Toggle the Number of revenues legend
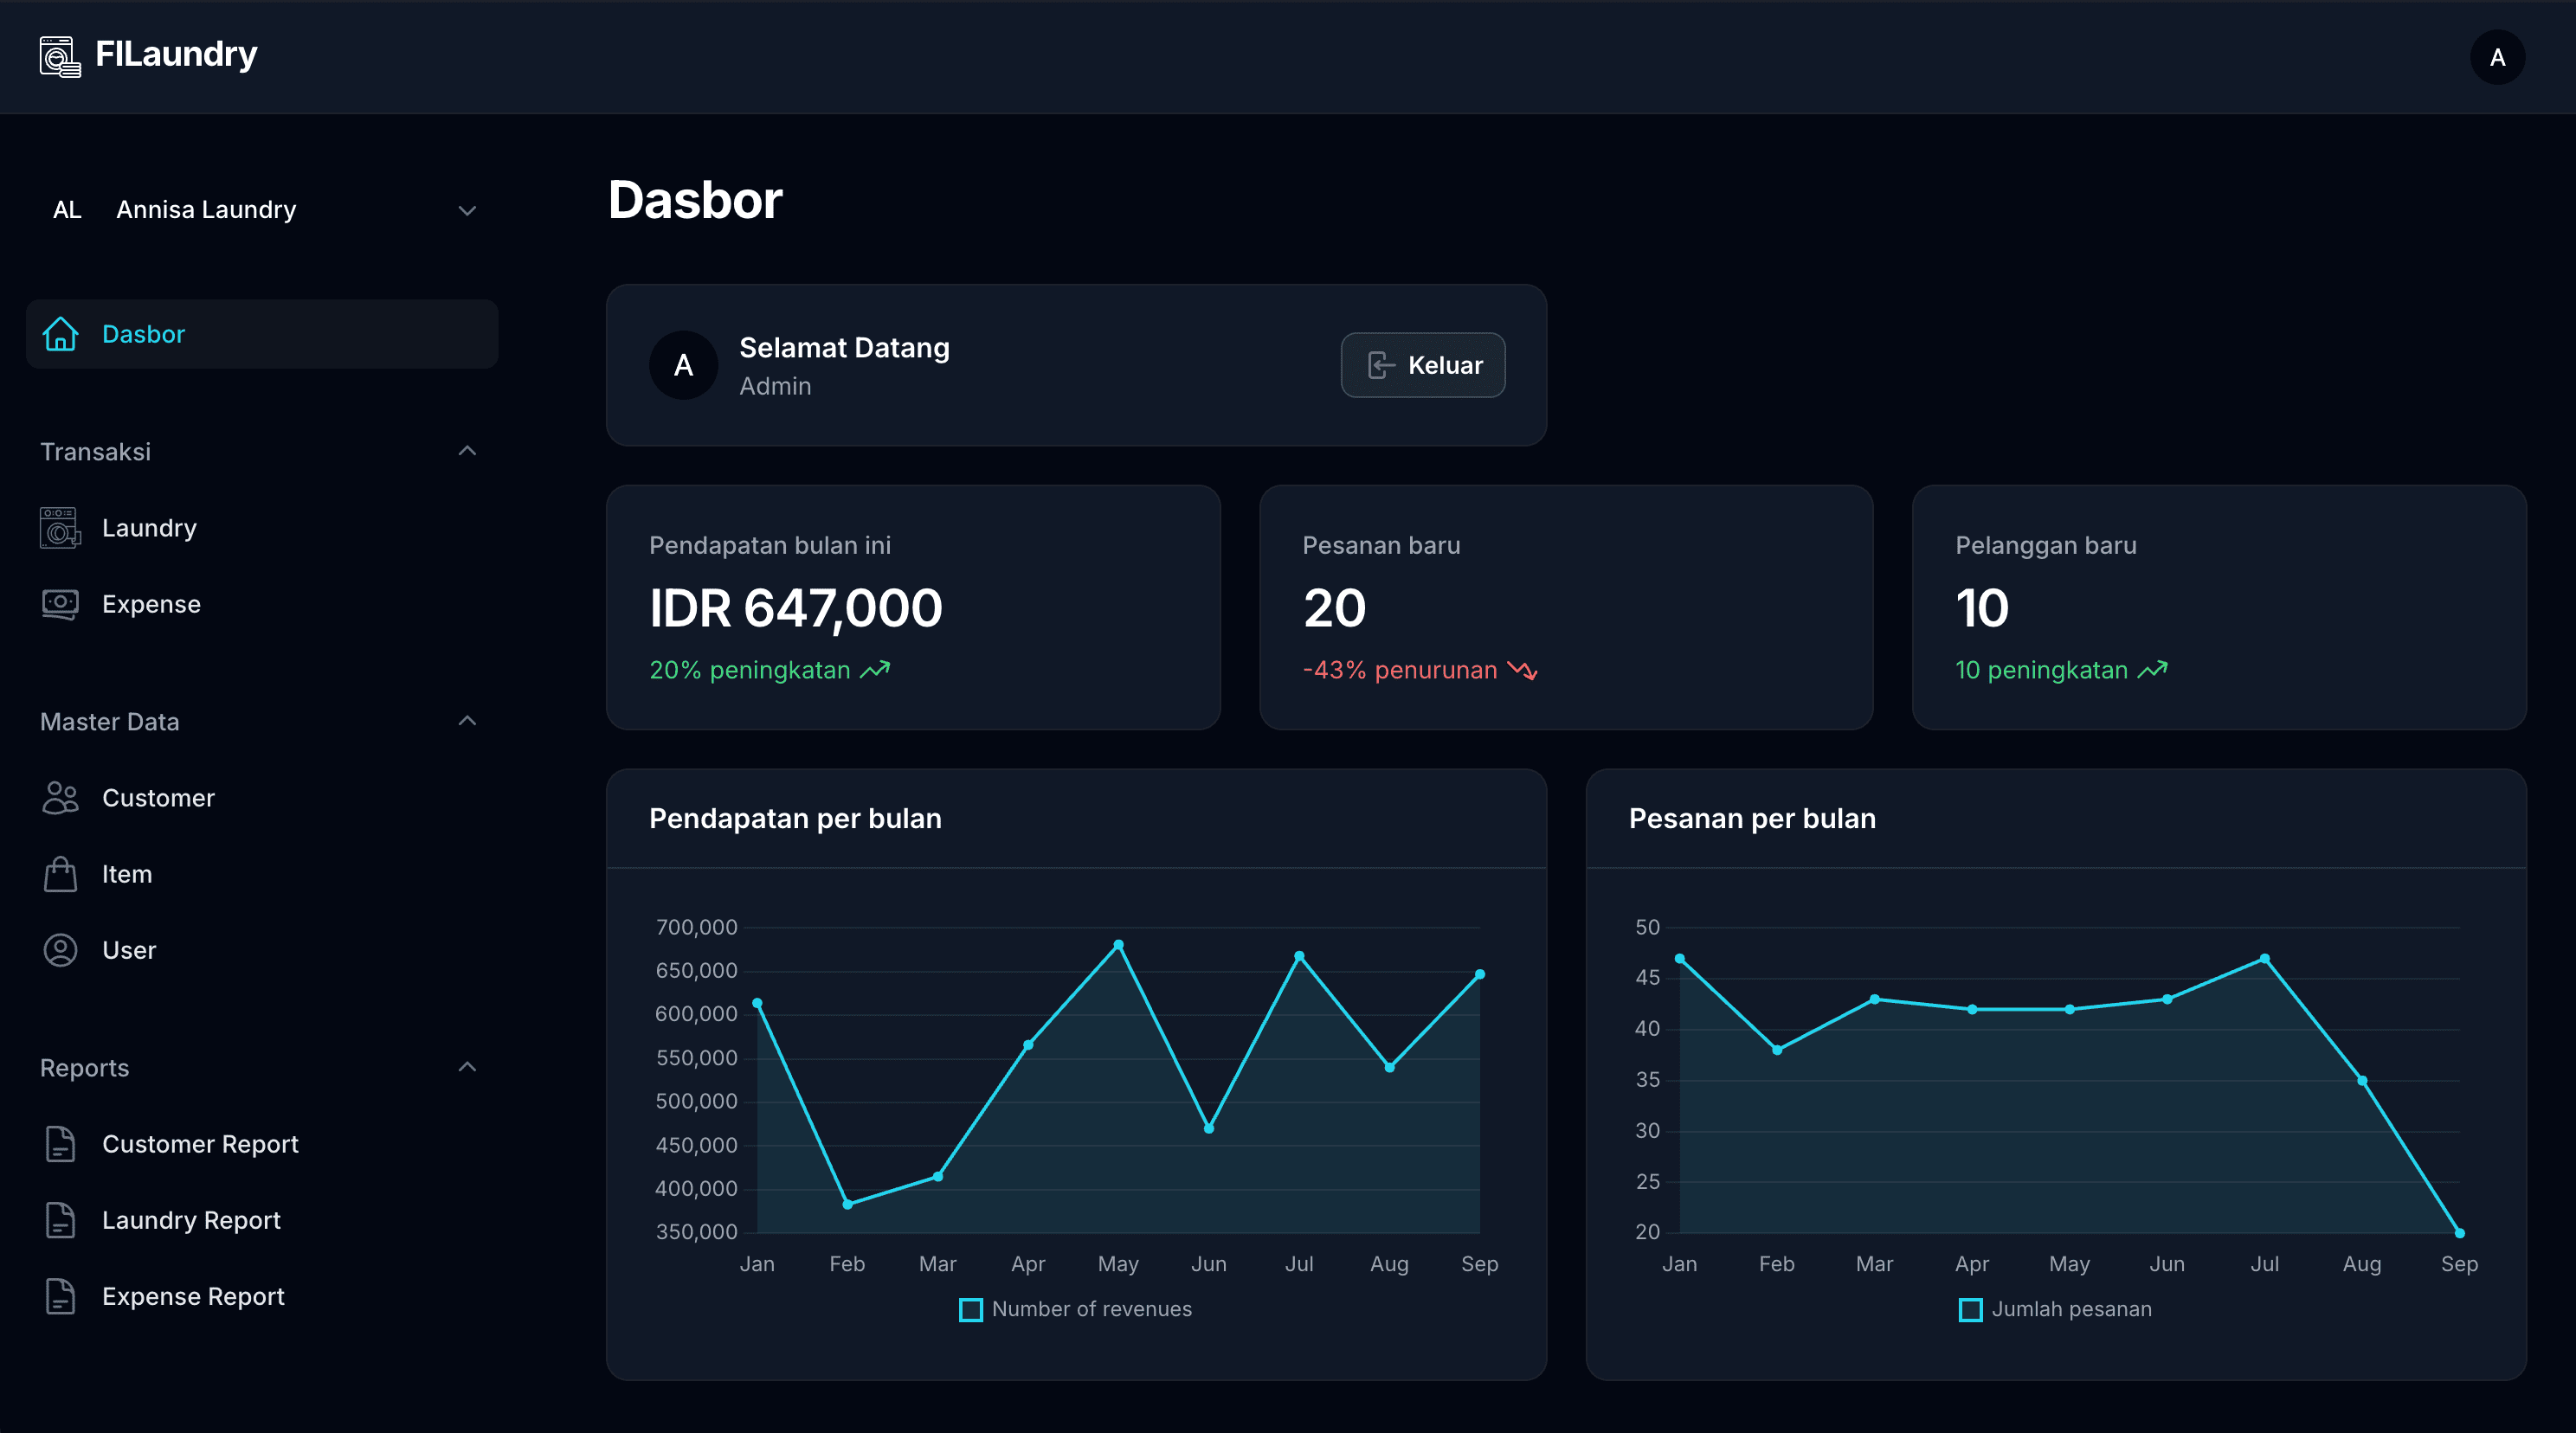The width and height of the screenshot is (2576, 1433). coord(1076,1309)
